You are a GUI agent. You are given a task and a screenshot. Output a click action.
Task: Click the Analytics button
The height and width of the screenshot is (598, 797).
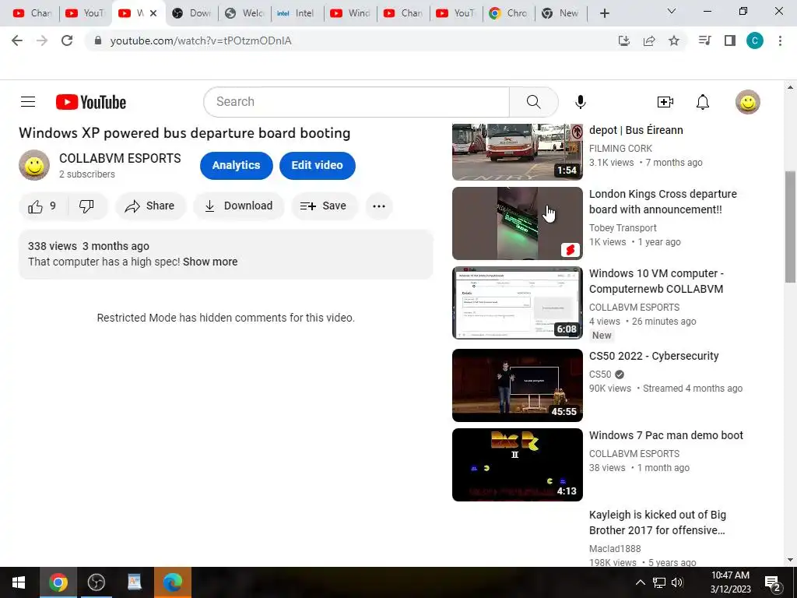pos(237,165)
